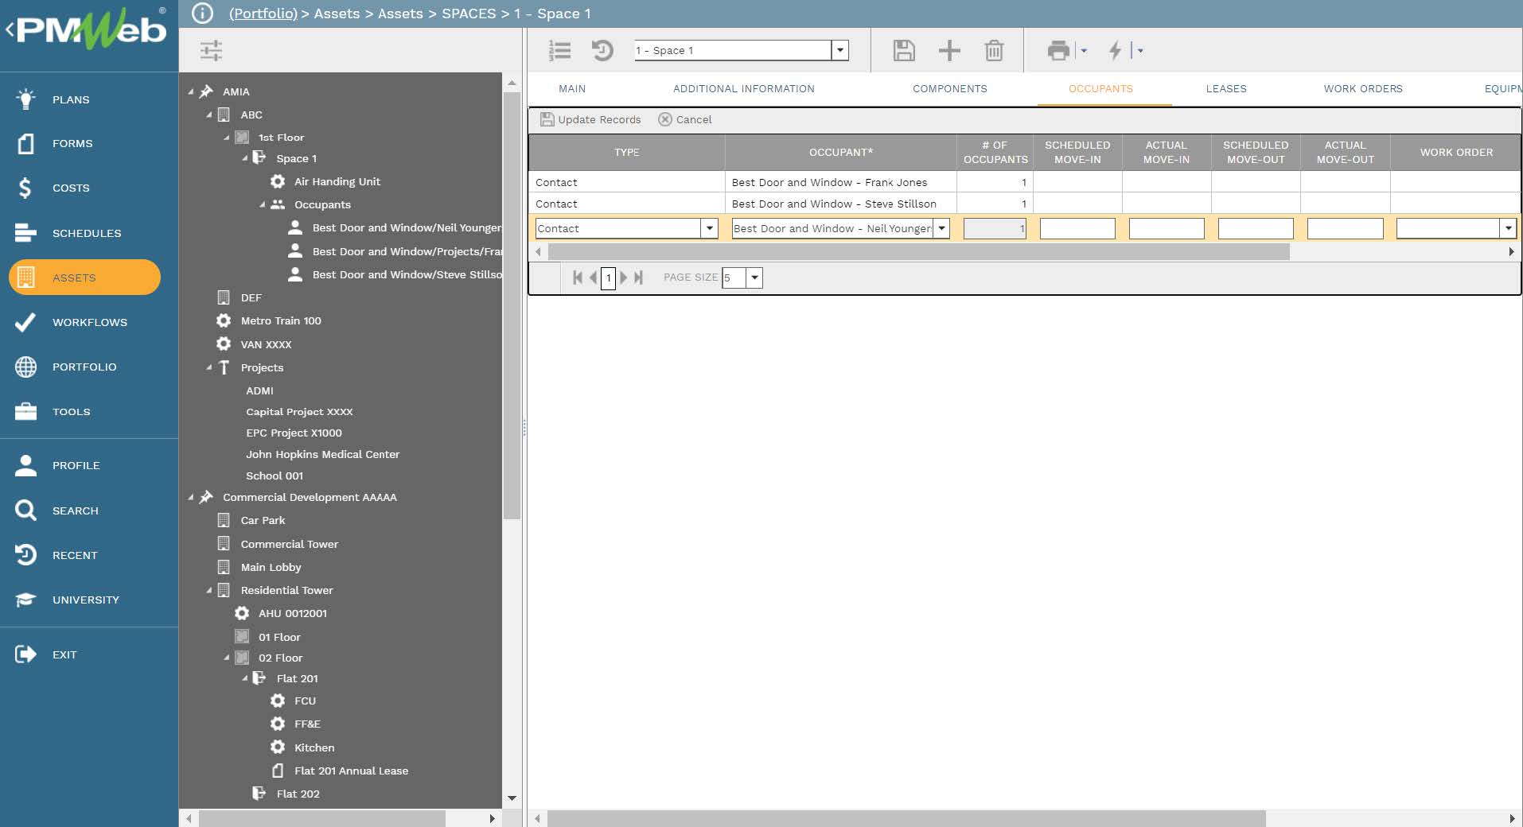Open the Portfolio globe icon
Viewport: 1523px width, 827px height.
tap(25, 367)
